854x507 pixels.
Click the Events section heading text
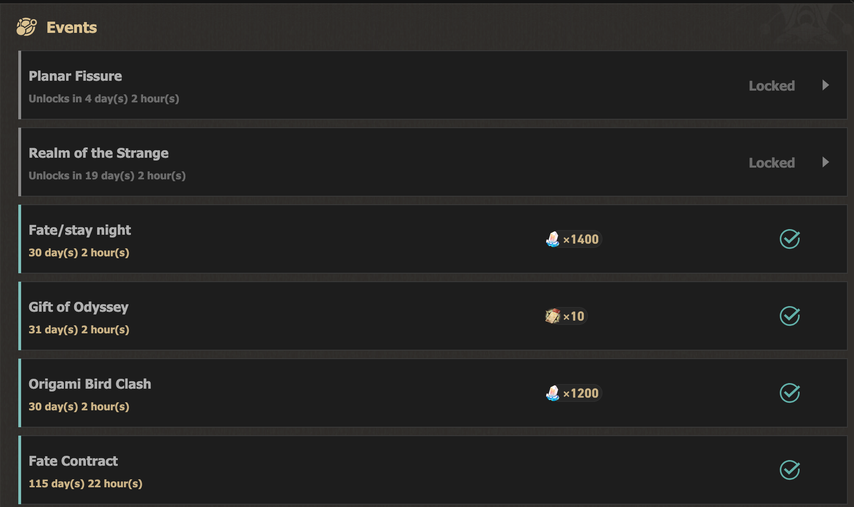72,28
